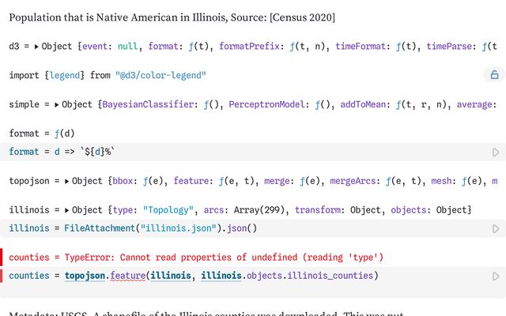
Task: Expand the topojson object triangle
Action: tap(66, 181)
